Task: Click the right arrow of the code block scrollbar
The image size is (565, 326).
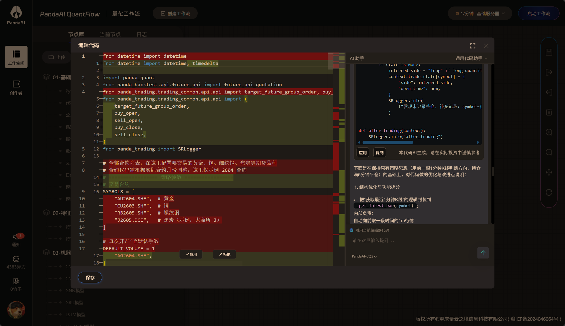Action: [478, 142]
